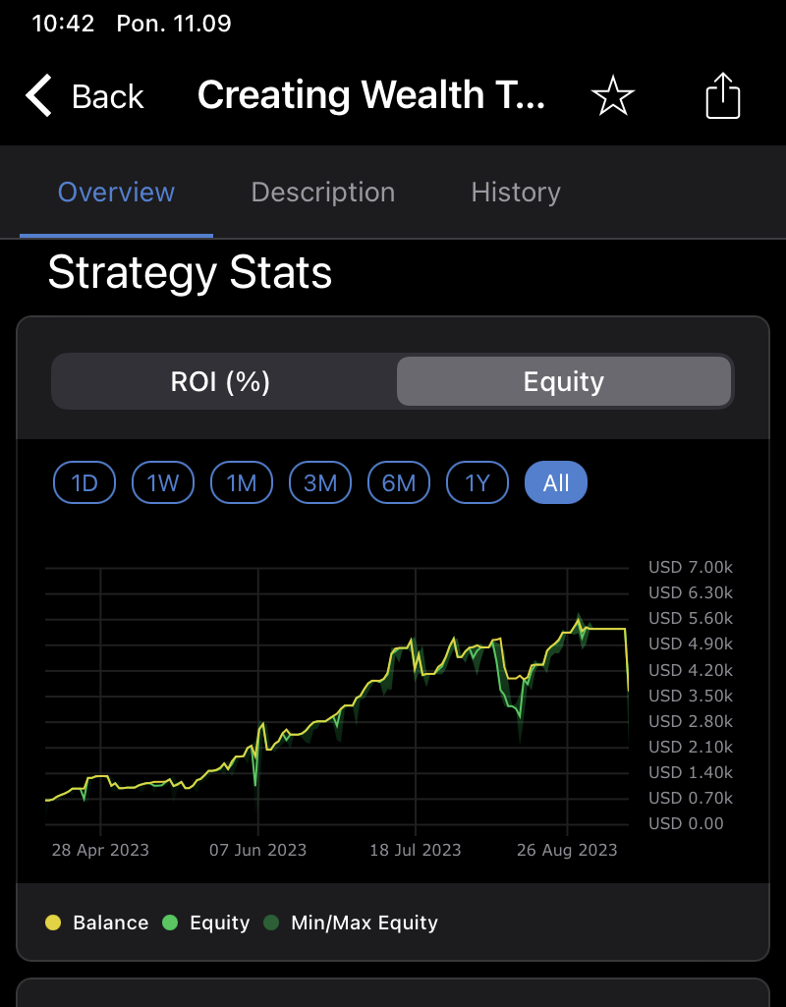Set chart range to 6M
Screen dimensions: 786x1007
399,482
